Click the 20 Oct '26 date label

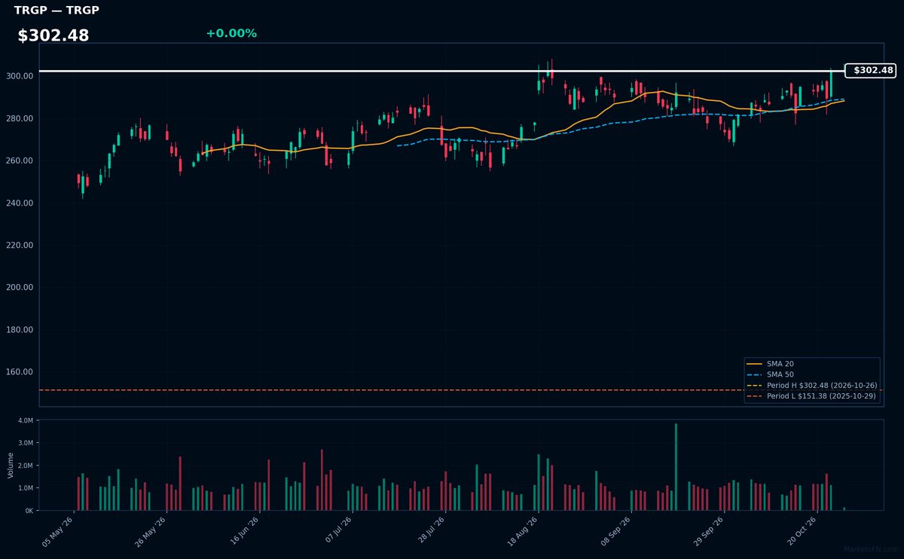click(x=801, y=532)
